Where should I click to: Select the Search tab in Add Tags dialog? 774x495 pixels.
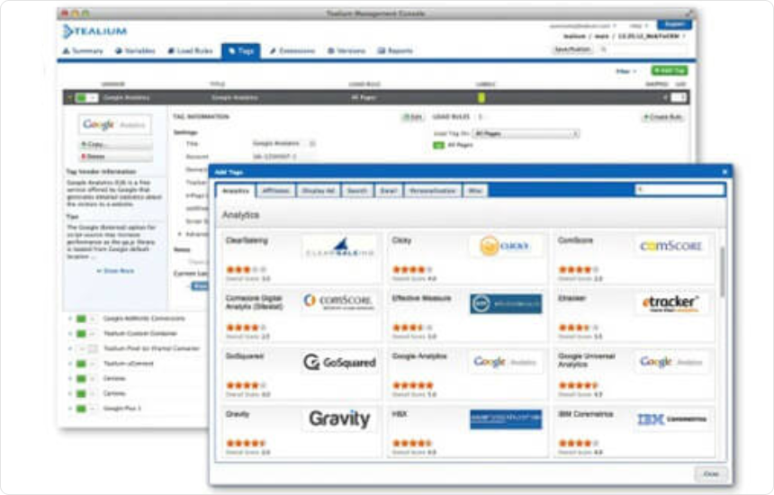(357, 191)
